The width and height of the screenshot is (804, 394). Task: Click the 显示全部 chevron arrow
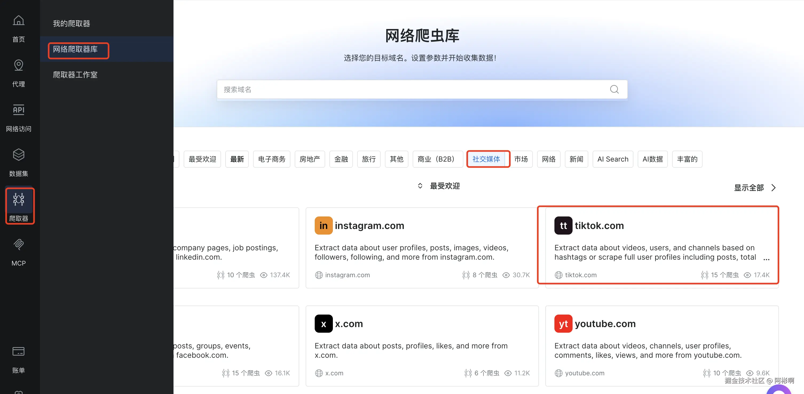[x=773, y=188]
